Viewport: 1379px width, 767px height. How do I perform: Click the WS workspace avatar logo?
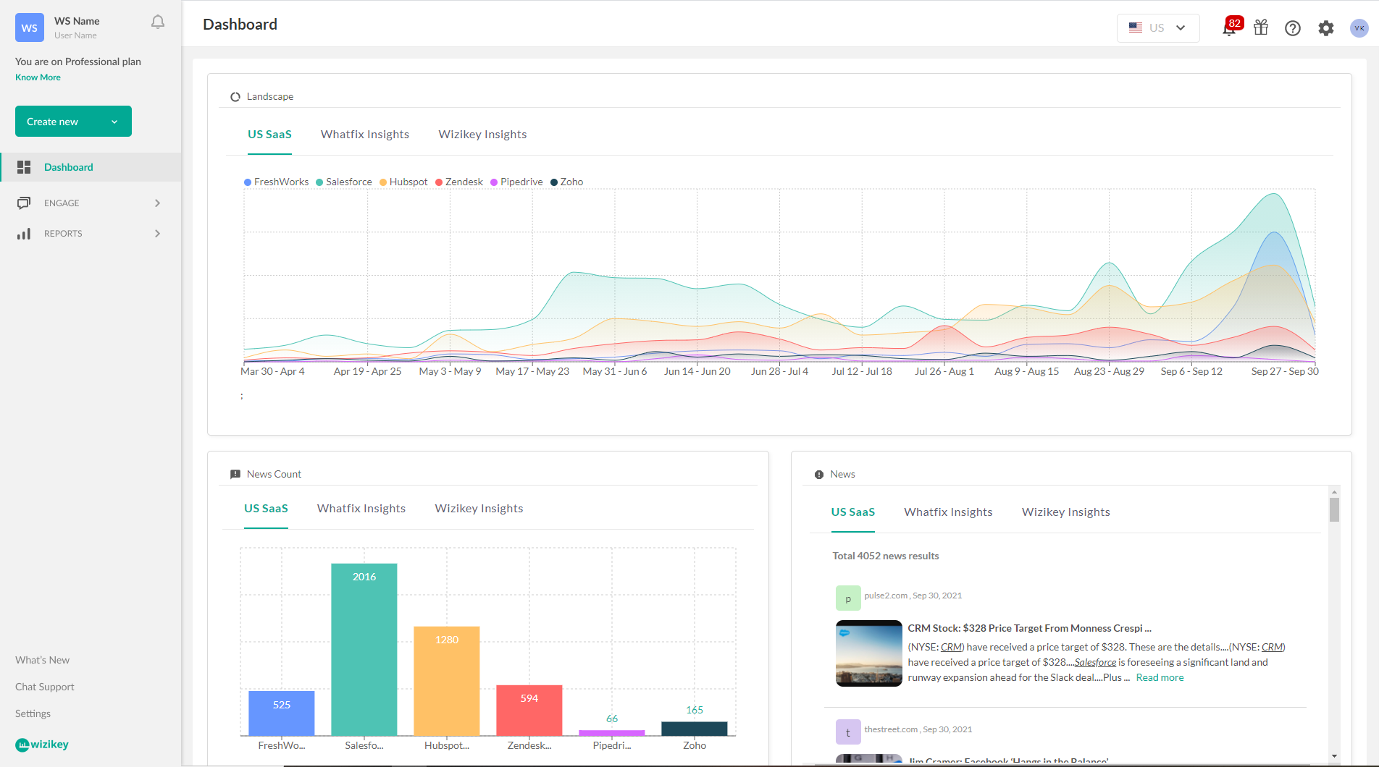point(30,27)
